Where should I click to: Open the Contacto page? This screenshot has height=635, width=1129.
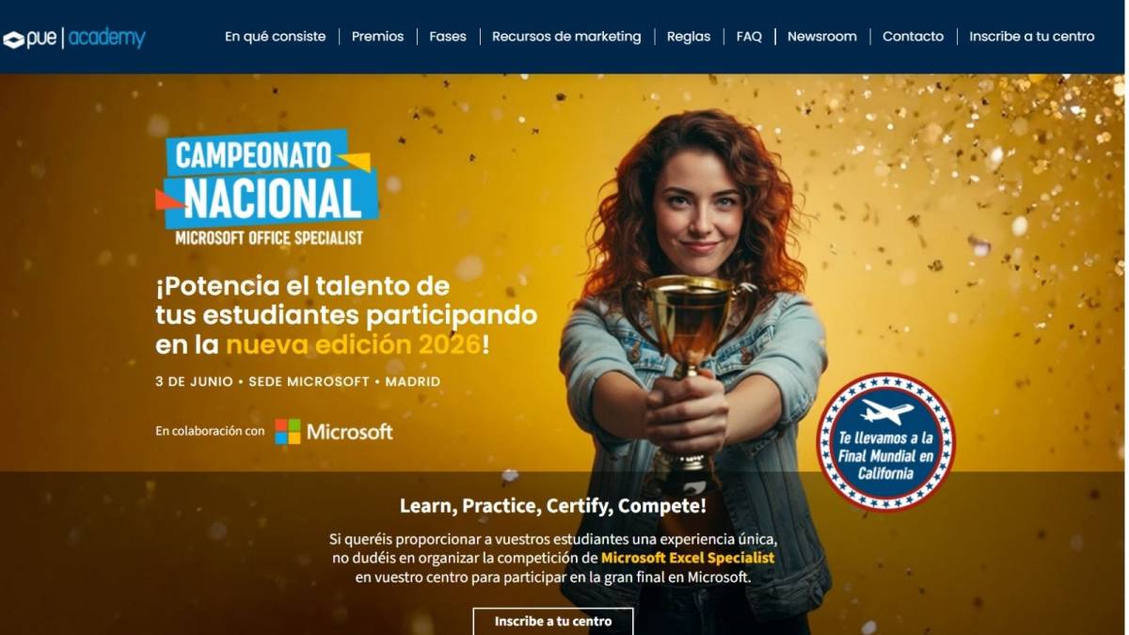pos(913,37)
